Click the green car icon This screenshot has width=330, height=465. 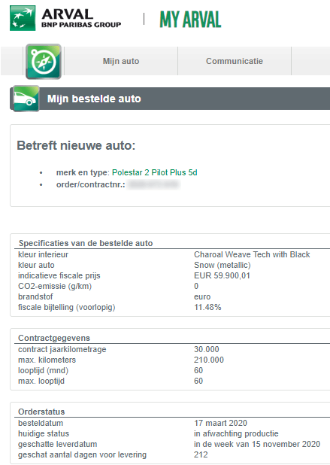tap(26, 99)
